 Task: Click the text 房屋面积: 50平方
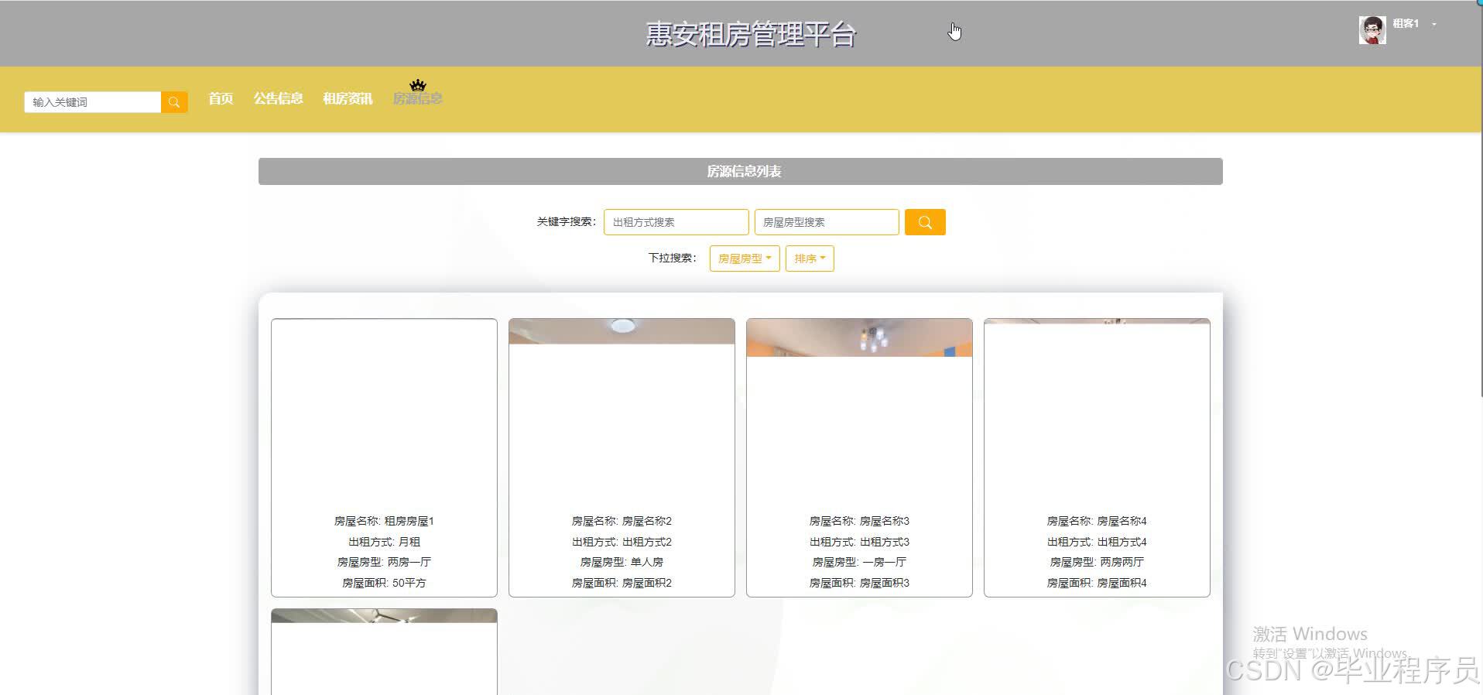coord(384,583)
